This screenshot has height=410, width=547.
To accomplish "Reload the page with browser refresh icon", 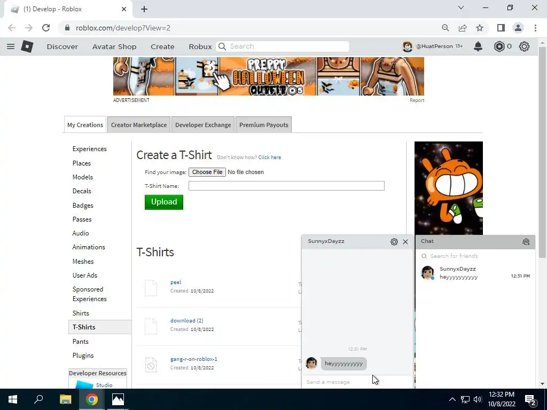I will (x=46, y=28).
